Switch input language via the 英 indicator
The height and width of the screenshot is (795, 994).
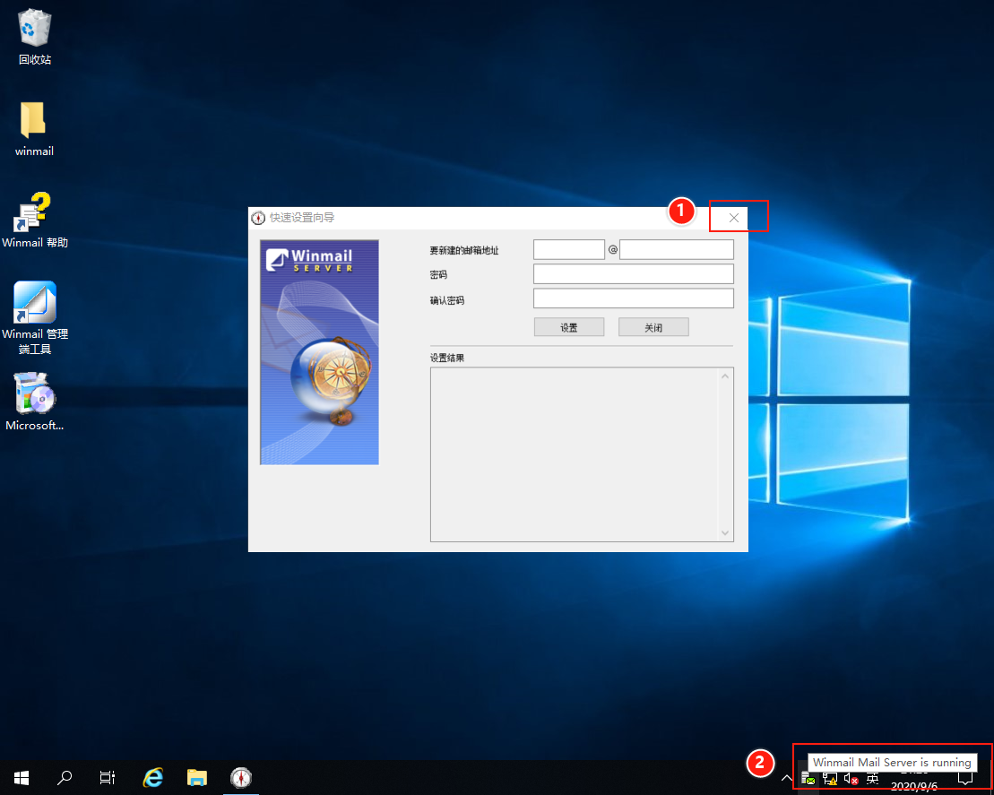[x=872, y=778]
